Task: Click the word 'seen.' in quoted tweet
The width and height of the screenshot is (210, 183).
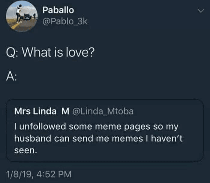Action: (x=26, y=151)
